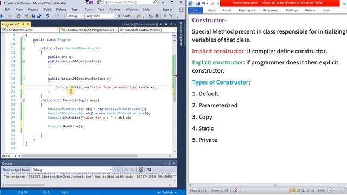Click the Save All icon in Visual Studio

[x=40, y=16]
